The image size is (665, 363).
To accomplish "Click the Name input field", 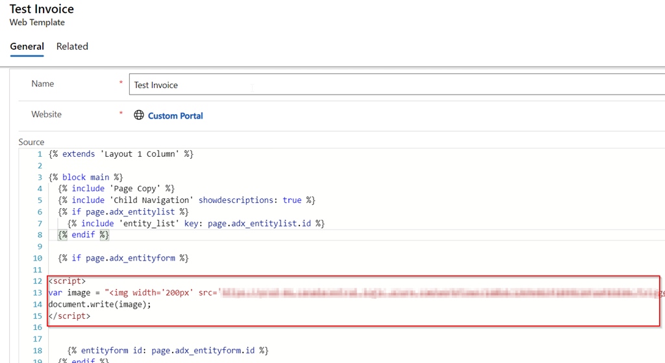I will [x=397, y=85].
